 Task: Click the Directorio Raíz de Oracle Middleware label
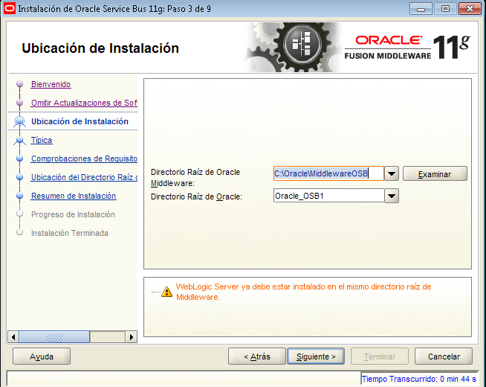click(x=195, y=178)
